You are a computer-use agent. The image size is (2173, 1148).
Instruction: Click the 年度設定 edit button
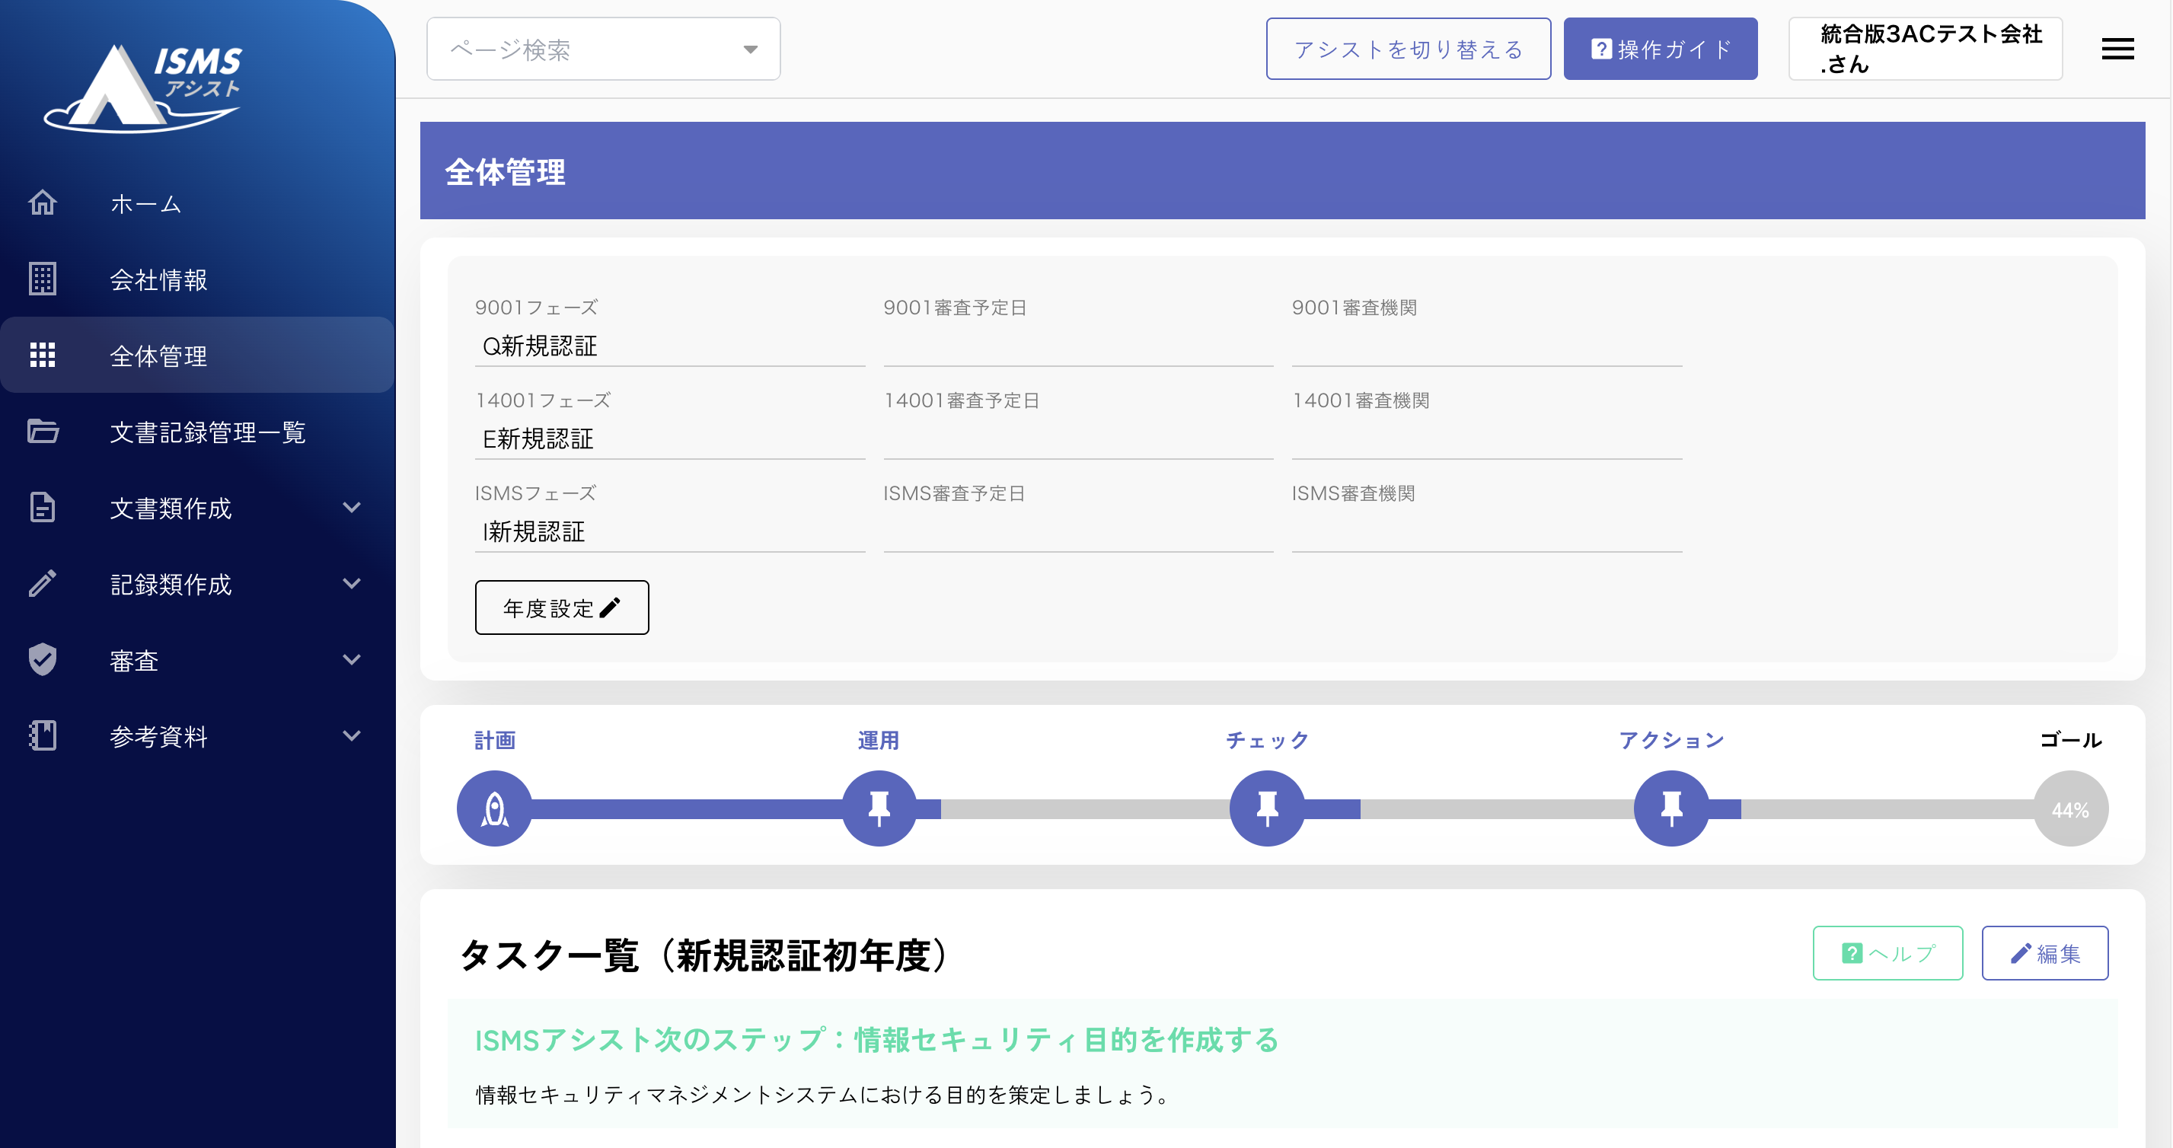[x=562, y=608]
